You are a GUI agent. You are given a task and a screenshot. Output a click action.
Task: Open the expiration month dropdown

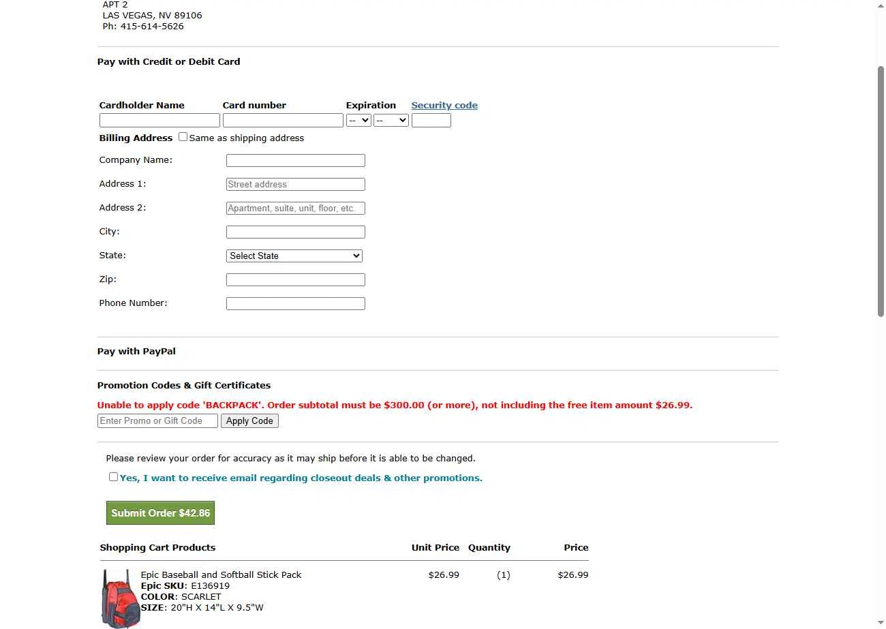click(x=358, y=121)
